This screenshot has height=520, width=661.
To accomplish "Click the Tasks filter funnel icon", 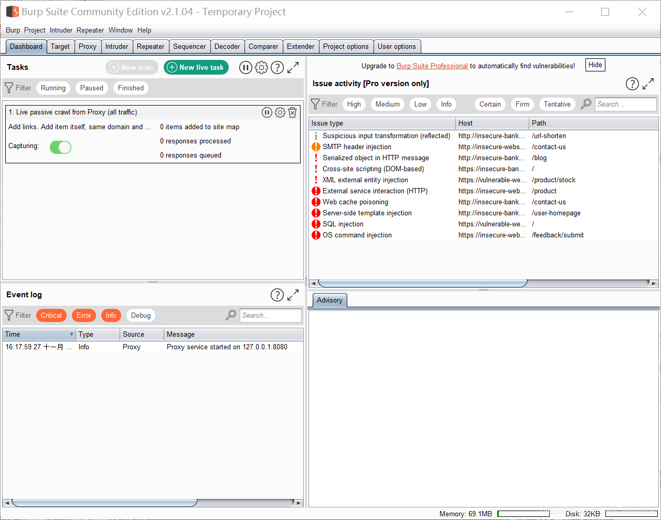I will click(9, 88).
